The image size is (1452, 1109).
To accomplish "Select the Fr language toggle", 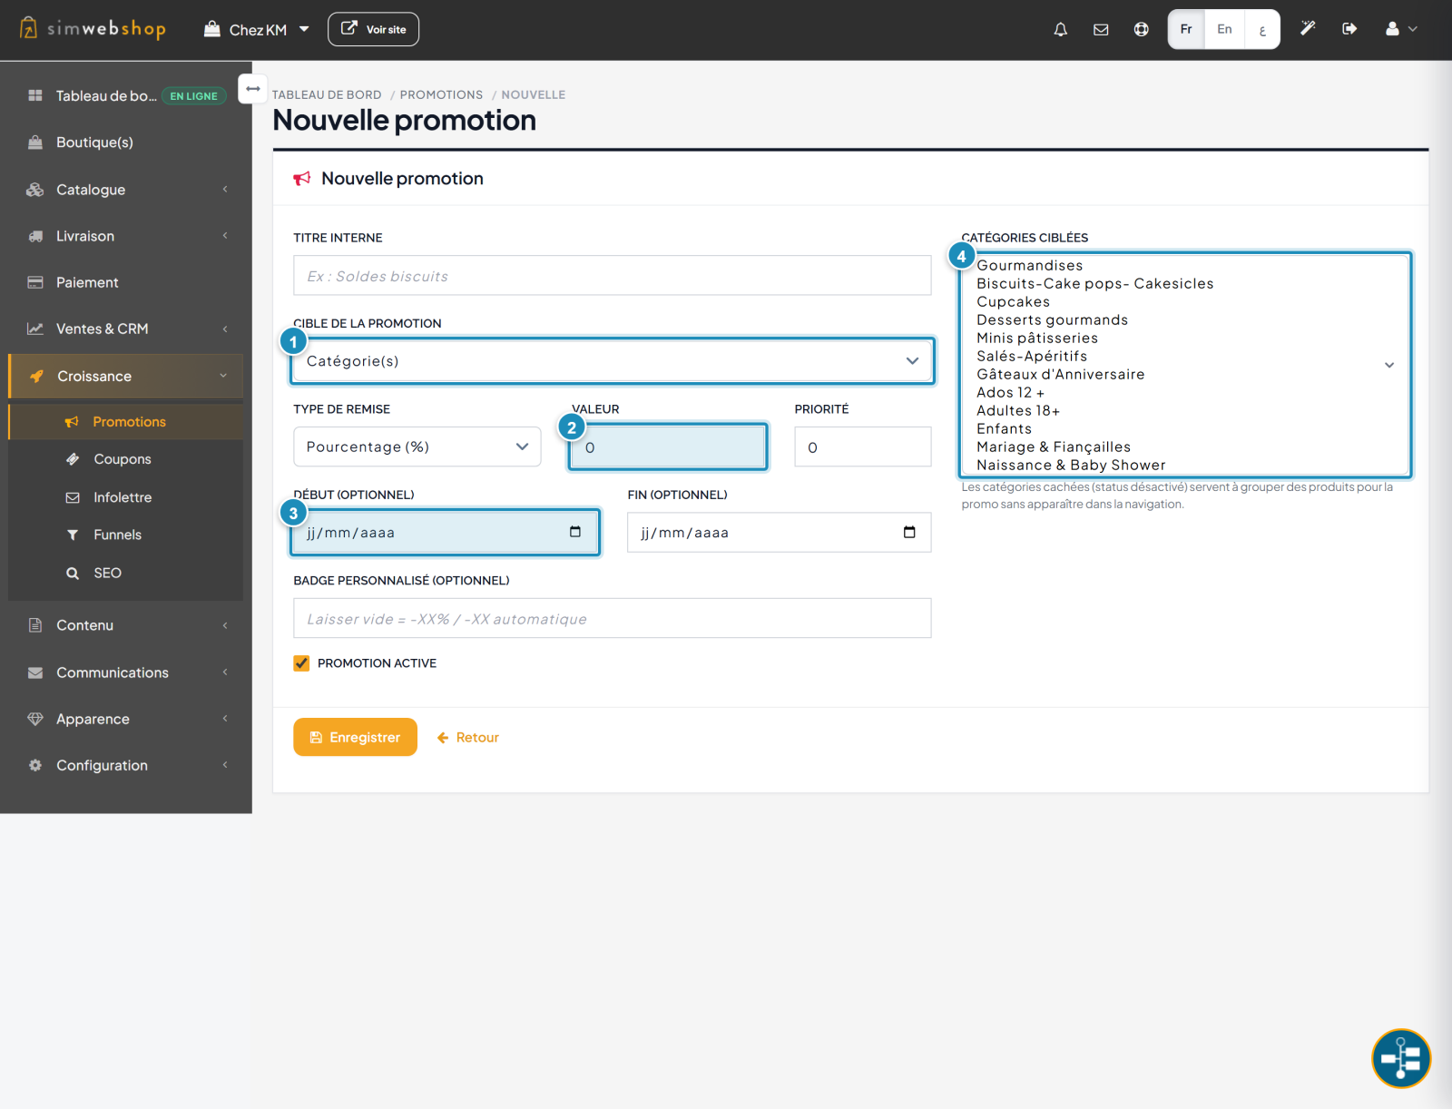I will click(1186, 29).
